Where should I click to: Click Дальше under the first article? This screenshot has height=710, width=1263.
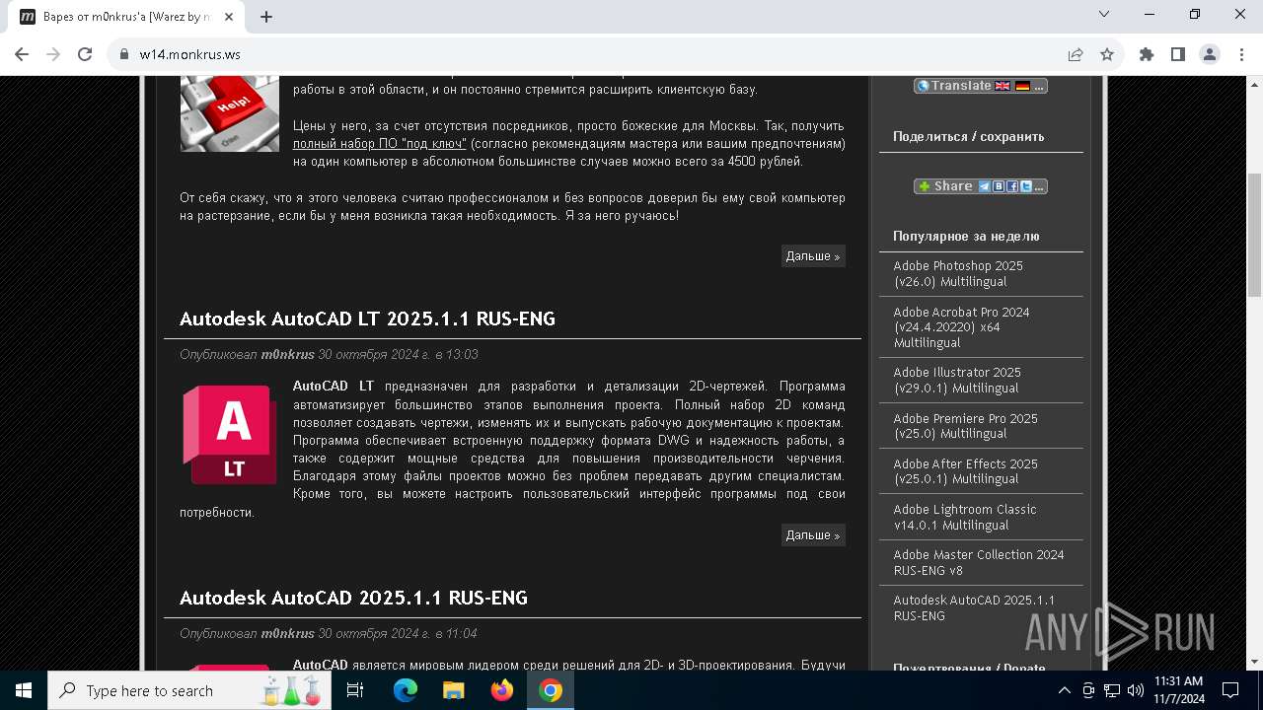click(x=813, y=256)
